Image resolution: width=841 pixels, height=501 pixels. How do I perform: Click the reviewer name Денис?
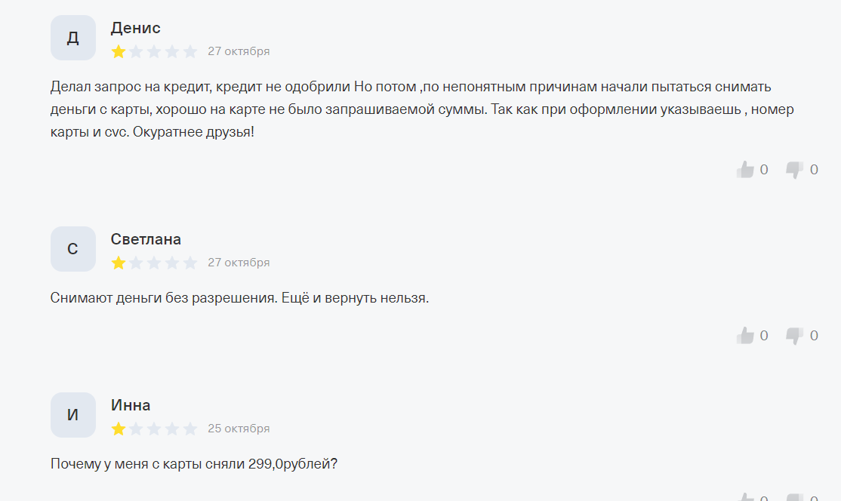136,28
